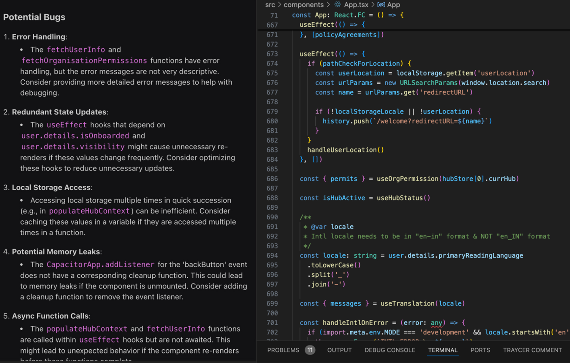The width and height of the screenshot is (570, 363).
Task: Click 'redirectURL' string on line 677
Action: 444,92
